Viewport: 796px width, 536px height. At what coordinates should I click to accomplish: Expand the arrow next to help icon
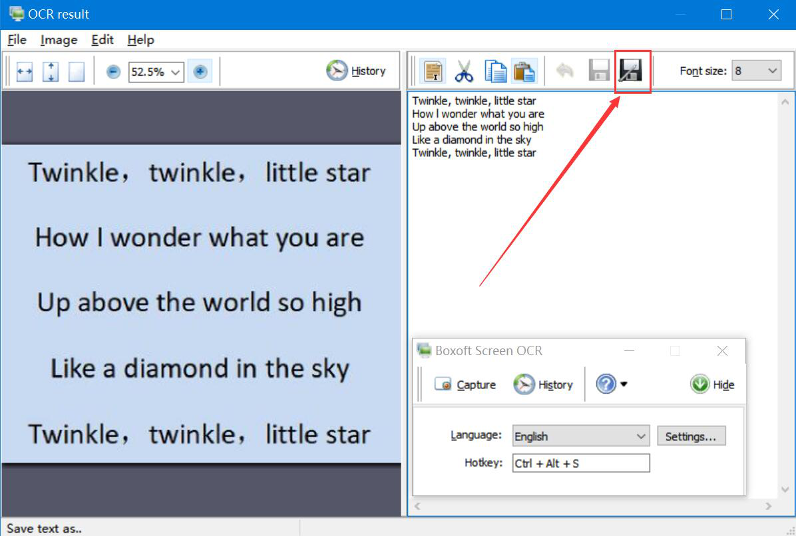coord(624,384)
